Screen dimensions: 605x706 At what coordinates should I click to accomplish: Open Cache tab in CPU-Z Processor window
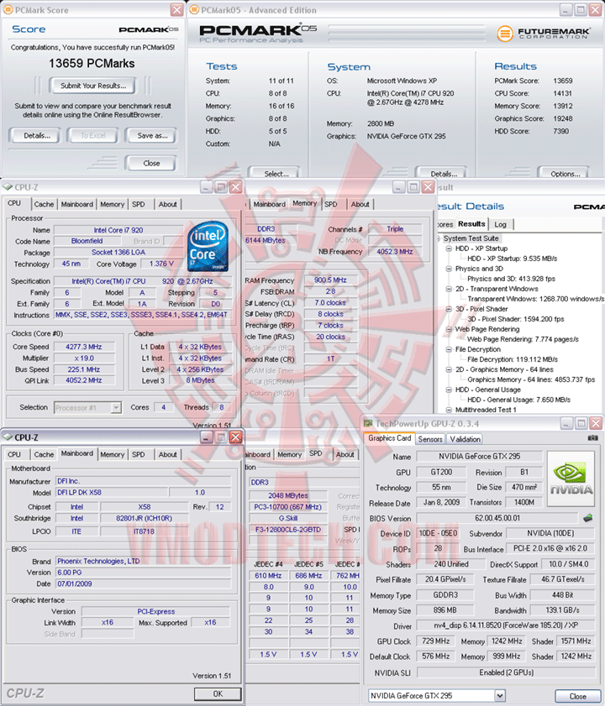coord(44,205)
